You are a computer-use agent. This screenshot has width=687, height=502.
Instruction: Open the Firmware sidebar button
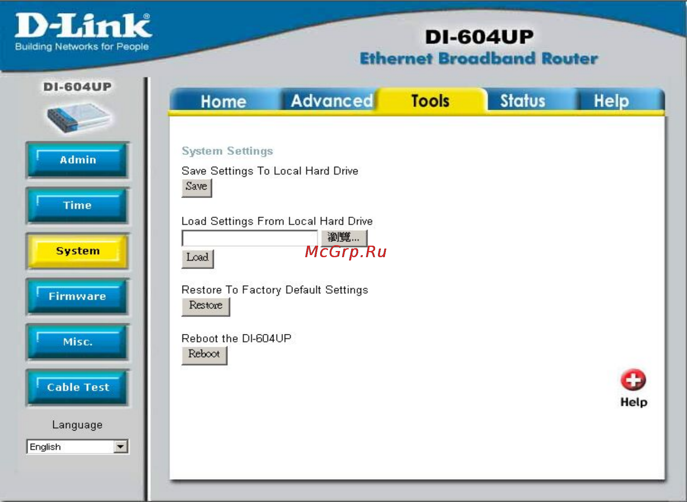78,296
